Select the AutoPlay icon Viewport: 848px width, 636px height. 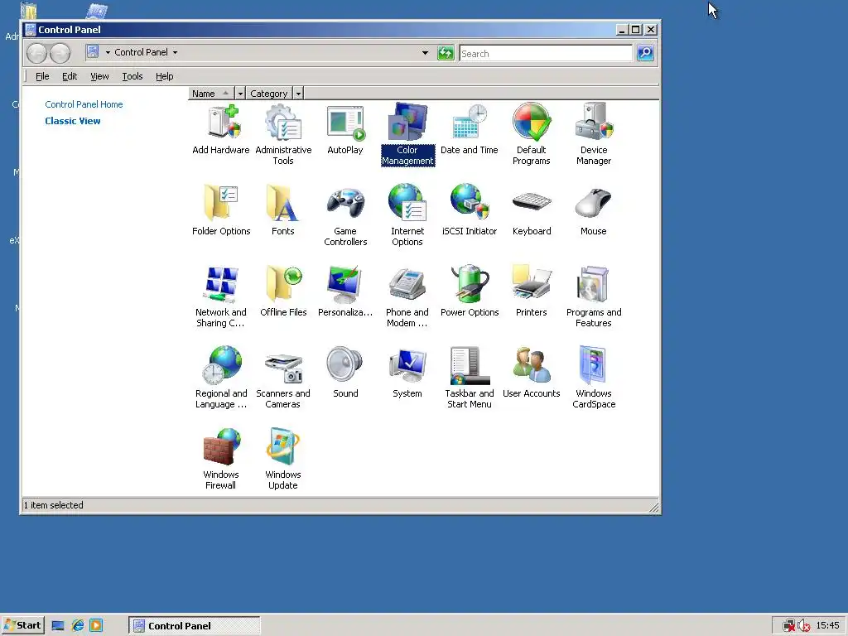(345, 130)
